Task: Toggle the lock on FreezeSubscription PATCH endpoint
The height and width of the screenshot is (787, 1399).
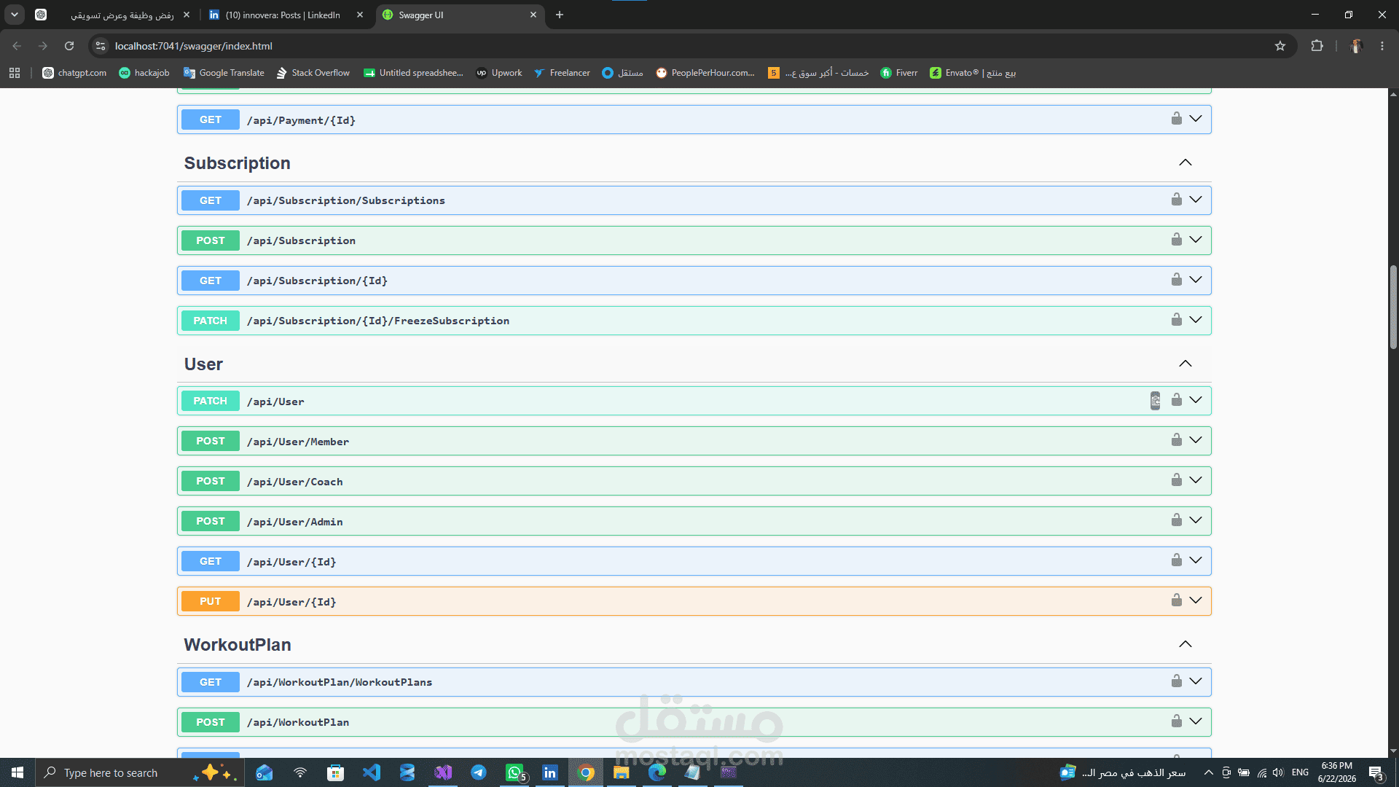Action: click(x=1176, y=320)
